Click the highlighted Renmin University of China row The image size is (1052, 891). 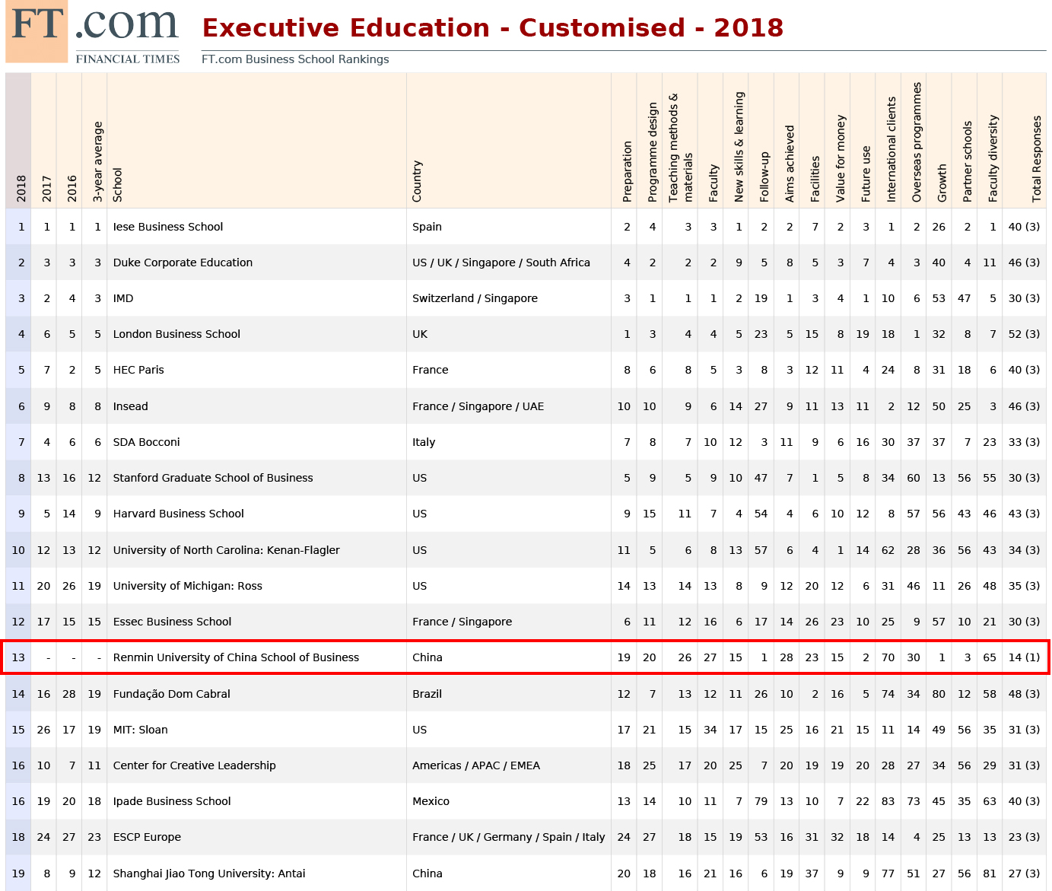(x=236, y=657)
